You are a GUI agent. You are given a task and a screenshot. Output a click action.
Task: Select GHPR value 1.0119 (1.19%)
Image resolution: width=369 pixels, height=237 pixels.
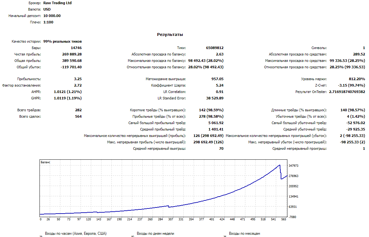[x=68, y=98]
